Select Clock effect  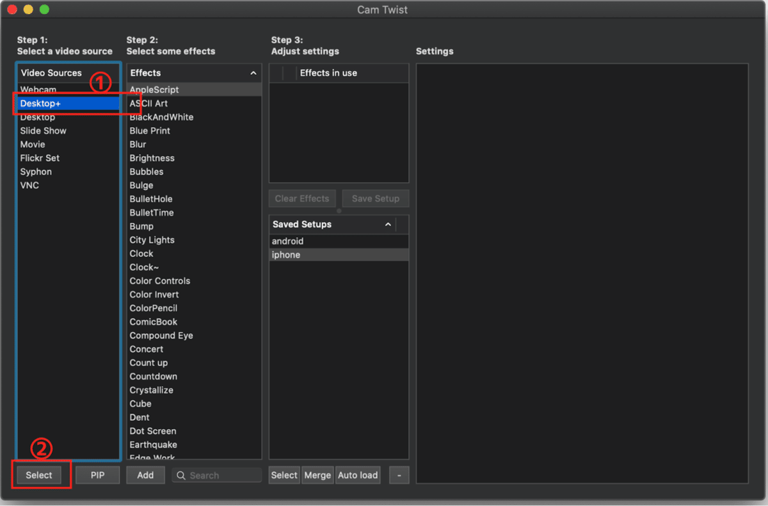tap(194, 253)
